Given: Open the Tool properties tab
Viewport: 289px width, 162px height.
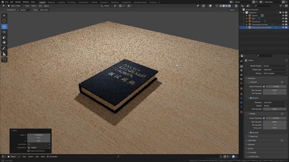Looking at the screenshot, I should 242,61.
